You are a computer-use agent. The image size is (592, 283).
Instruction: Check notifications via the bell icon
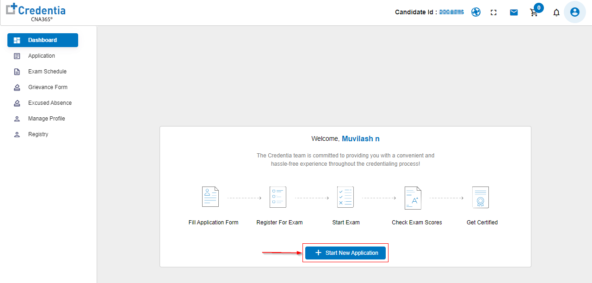tap(556, 12)
